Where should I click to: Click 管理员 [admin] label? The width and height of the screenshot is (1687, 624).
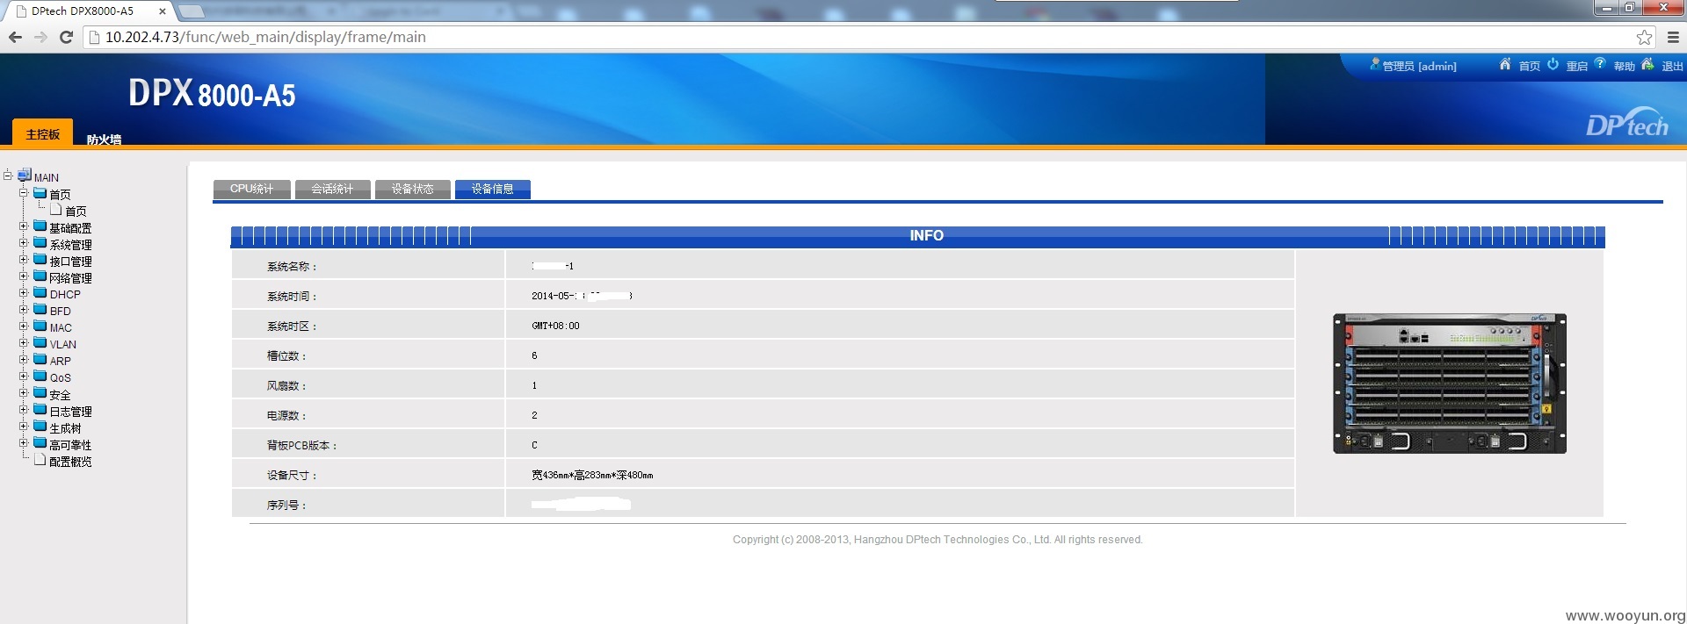(x=1420, y=66)
